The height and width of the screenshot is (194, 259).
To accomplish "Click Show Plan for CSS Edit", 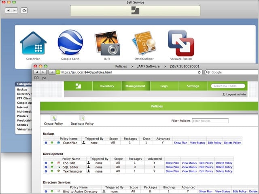I will 172,163.
